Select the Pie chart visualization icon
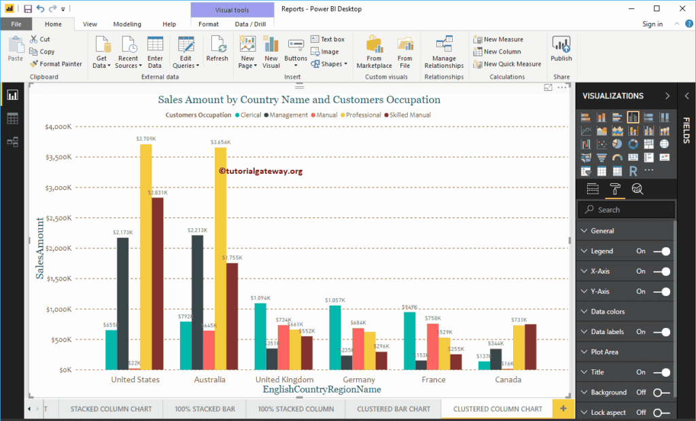The width and height of the screenshot is (696, 421). point(617,143)
